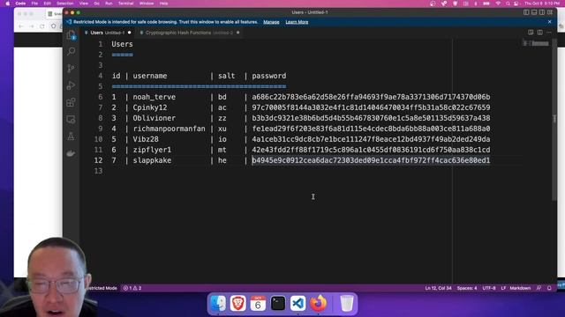Click the errors and warnings status indicator
The image size is (565, 317).
coord(132,288)
